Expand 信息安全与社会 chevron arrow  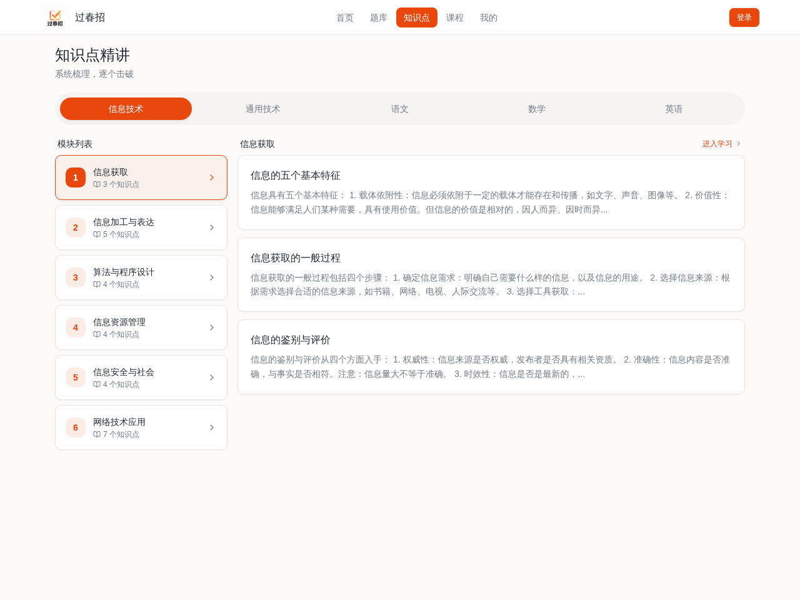212,377
